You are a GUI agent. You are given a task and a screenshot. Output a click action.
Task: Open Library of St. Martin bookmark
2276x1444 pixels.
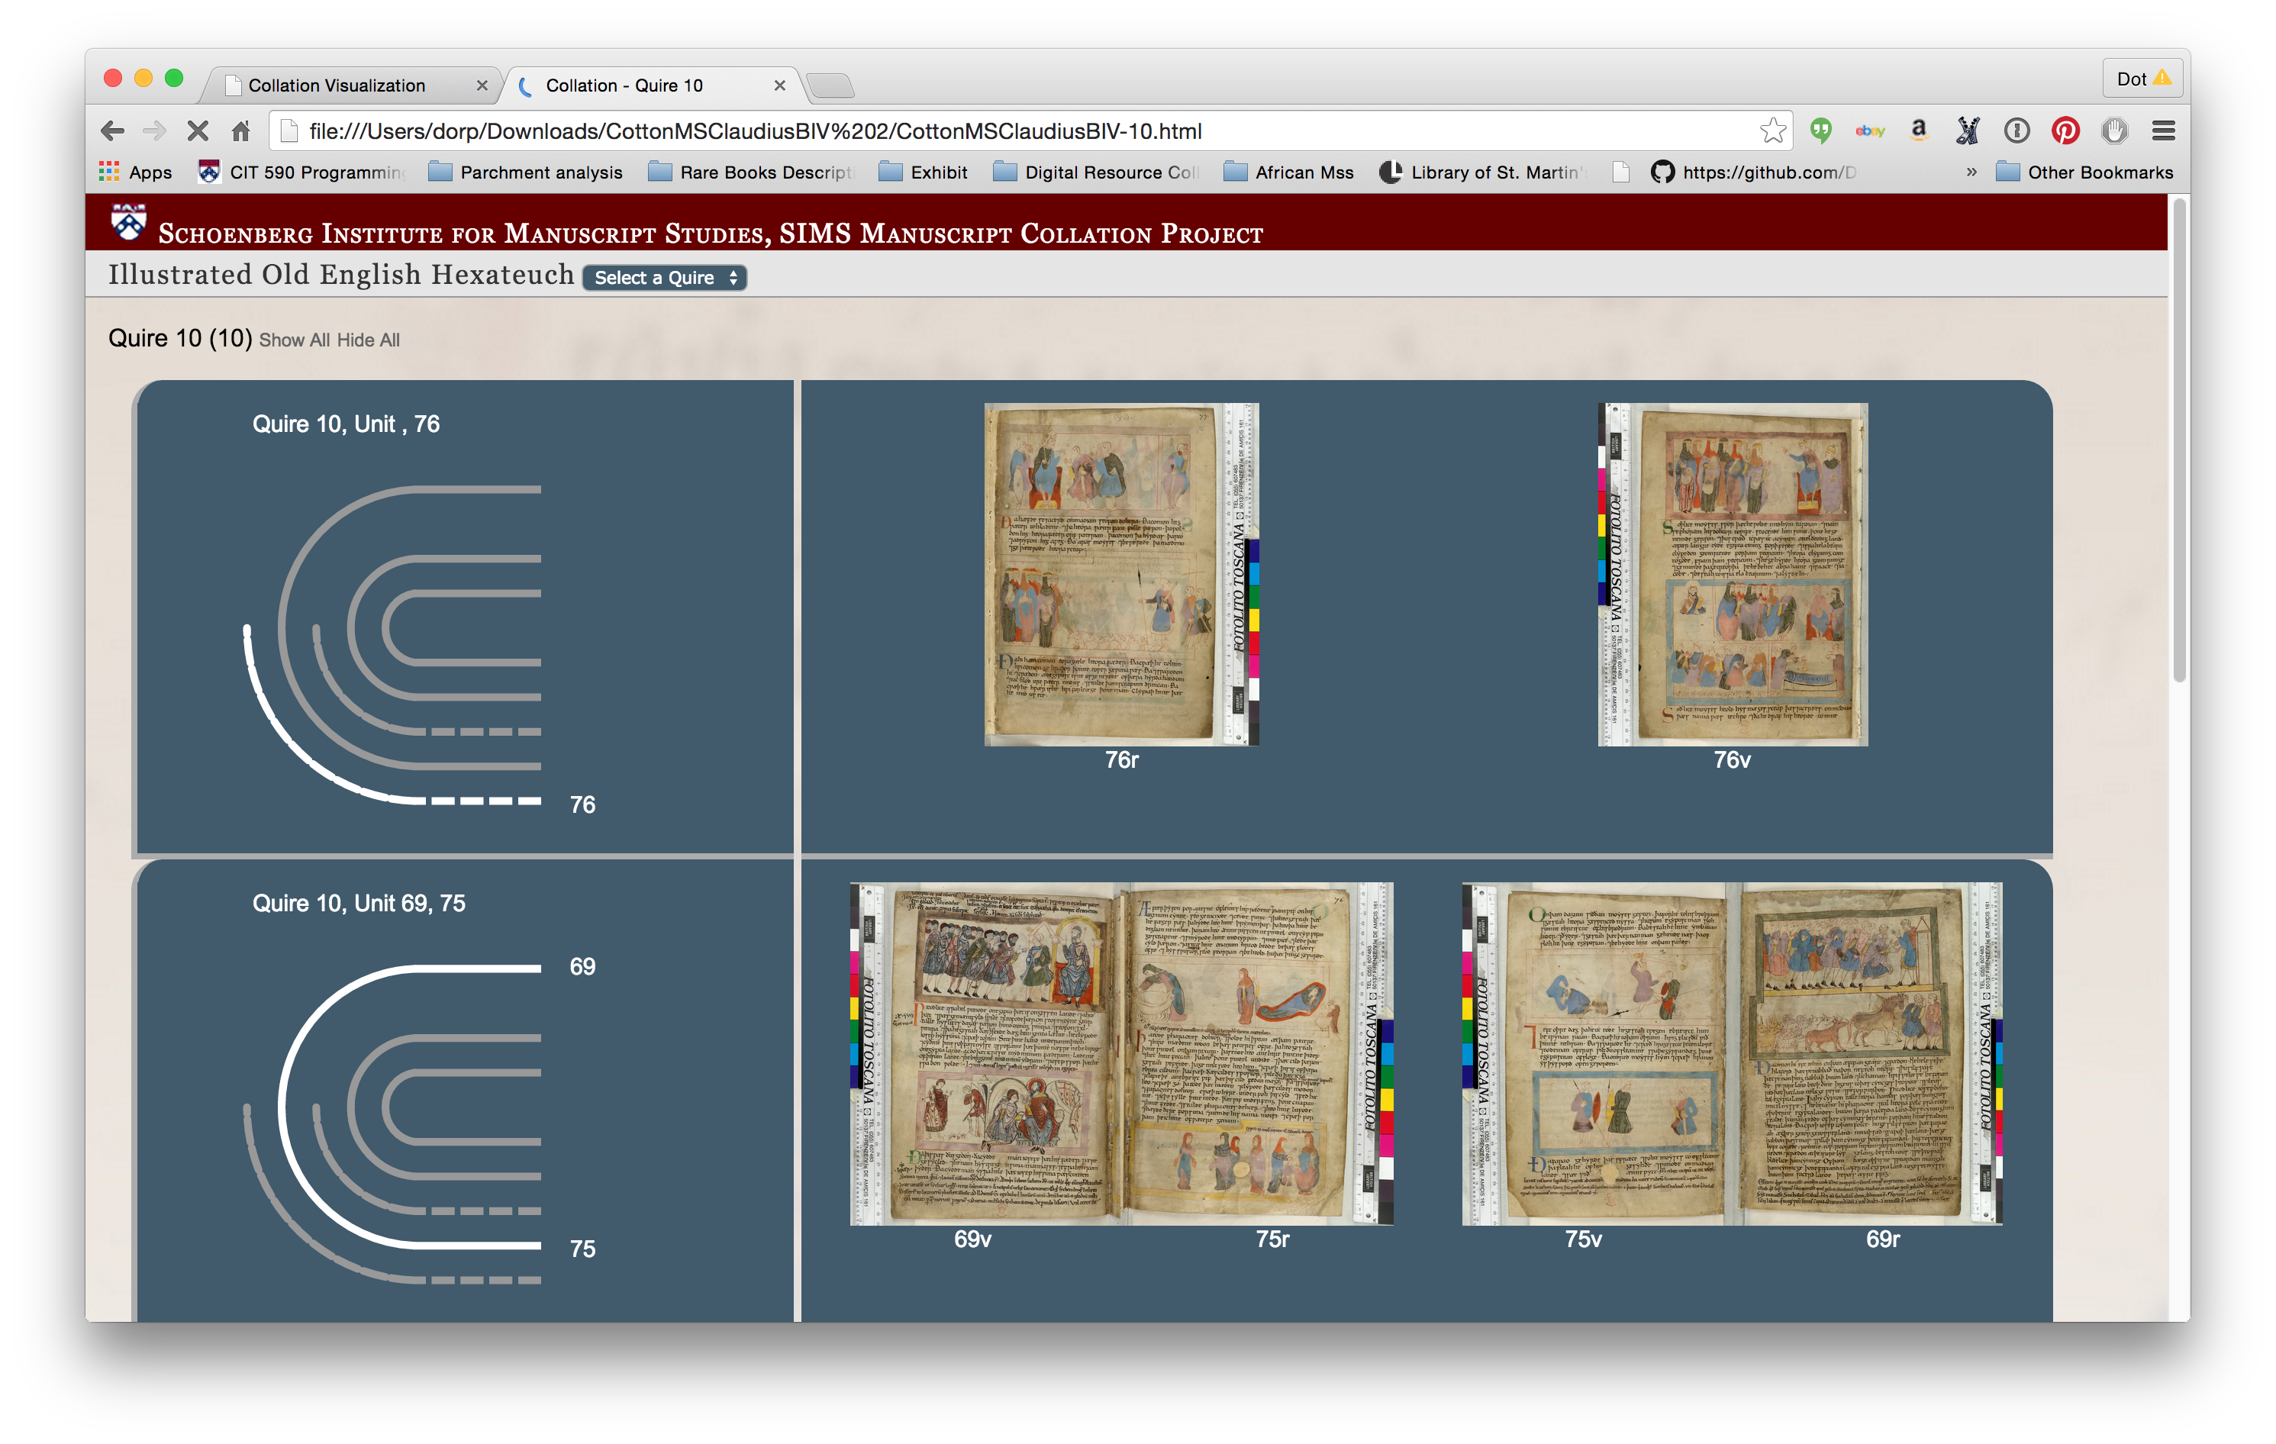(1481, 172)
